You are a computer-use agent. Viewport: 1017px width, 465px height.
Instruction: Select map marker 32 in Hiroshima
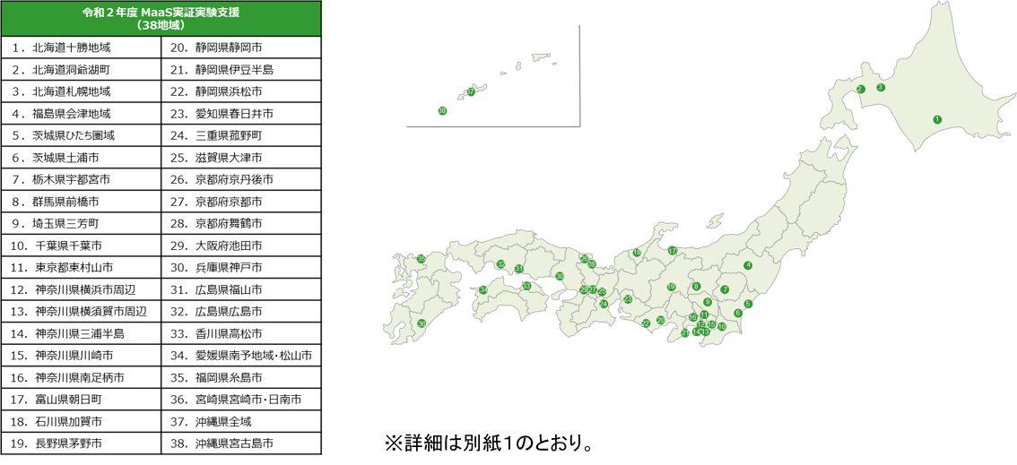pos(500,264)
